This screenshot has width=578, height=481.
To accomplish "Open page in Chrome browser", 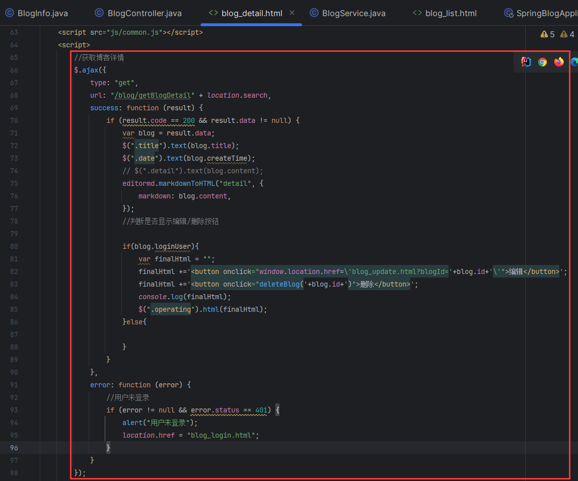I will [542, 62].
